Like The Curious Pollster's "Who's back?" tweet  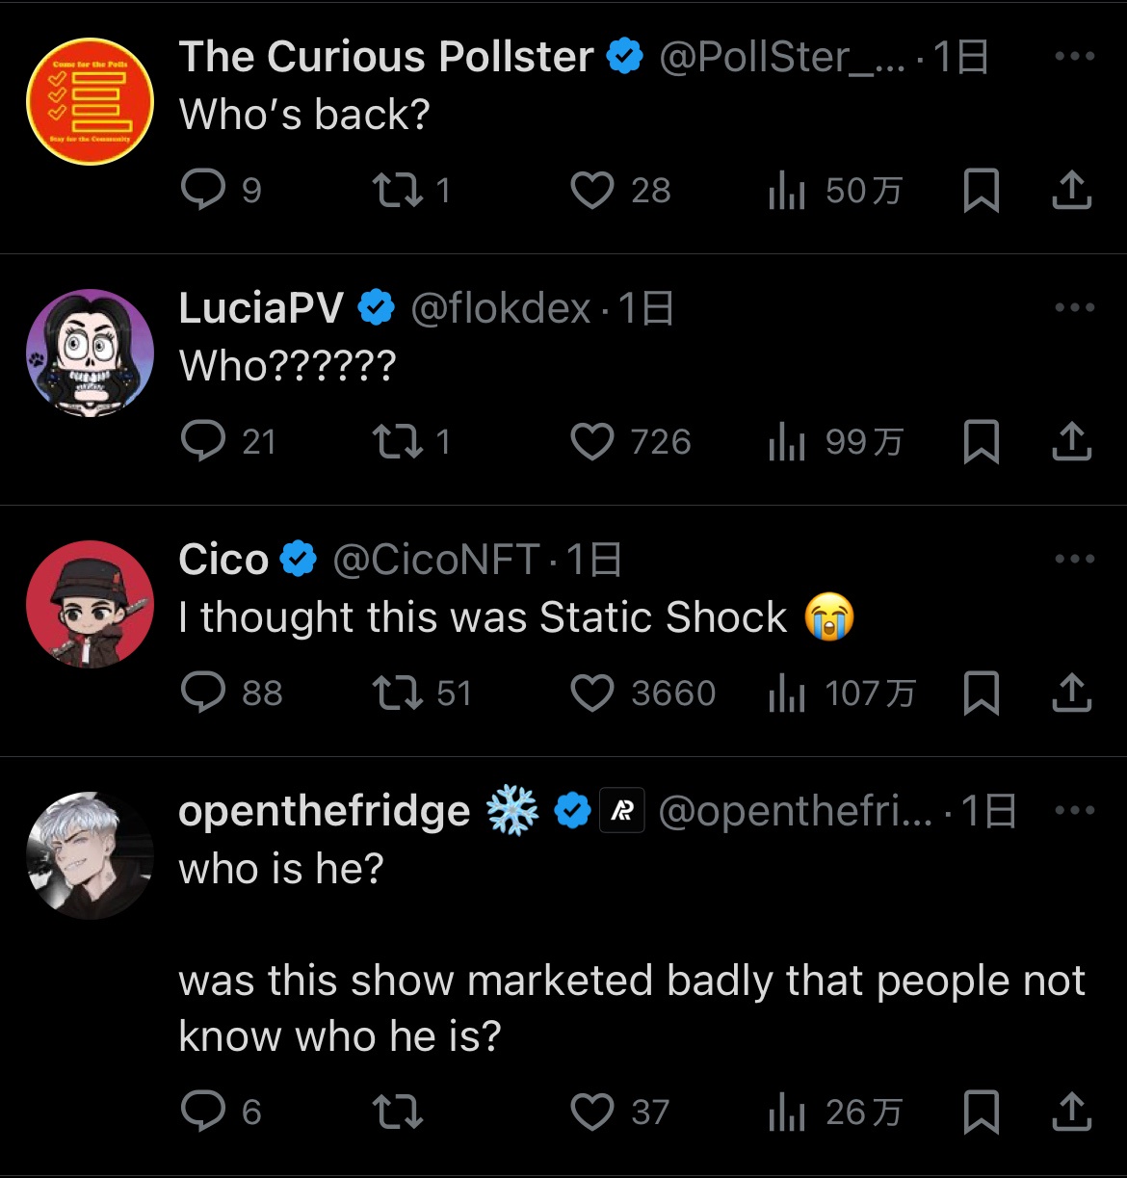pyautogui.click(x=591, y=190)
